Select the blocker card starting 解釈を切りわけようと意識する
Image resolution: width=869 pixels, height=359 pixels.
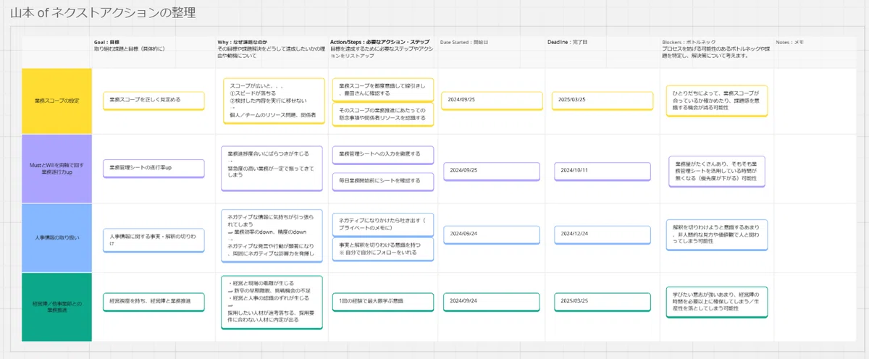point(717,235)
